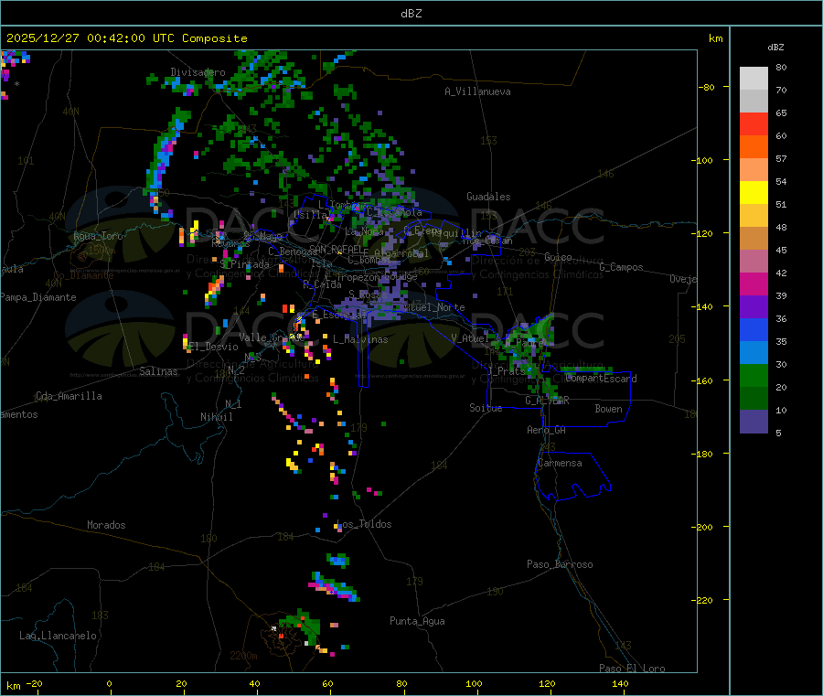This screenshot has width=823, height=696.
Task: Click the Guico map label
Action: (x=558, y=257)
